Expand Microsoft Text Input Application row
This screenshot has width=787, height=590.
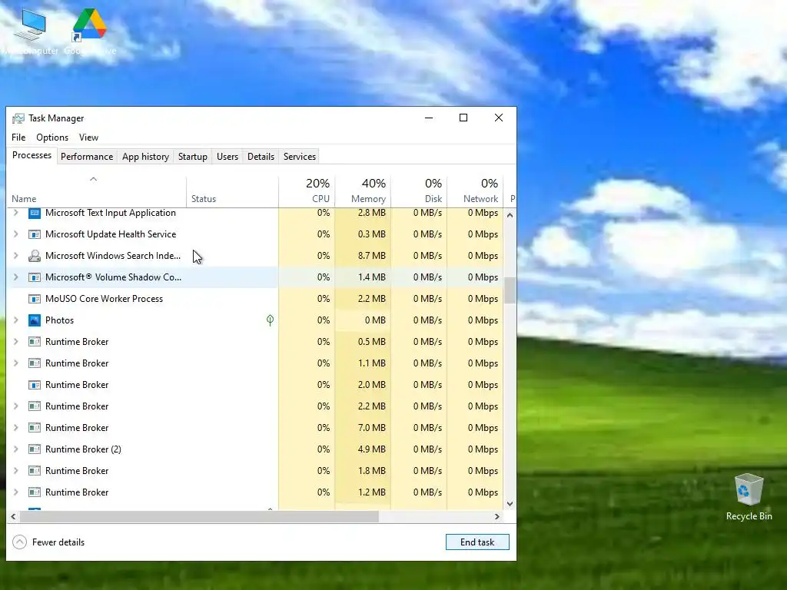pyautogui.click(x=15, y=213)
